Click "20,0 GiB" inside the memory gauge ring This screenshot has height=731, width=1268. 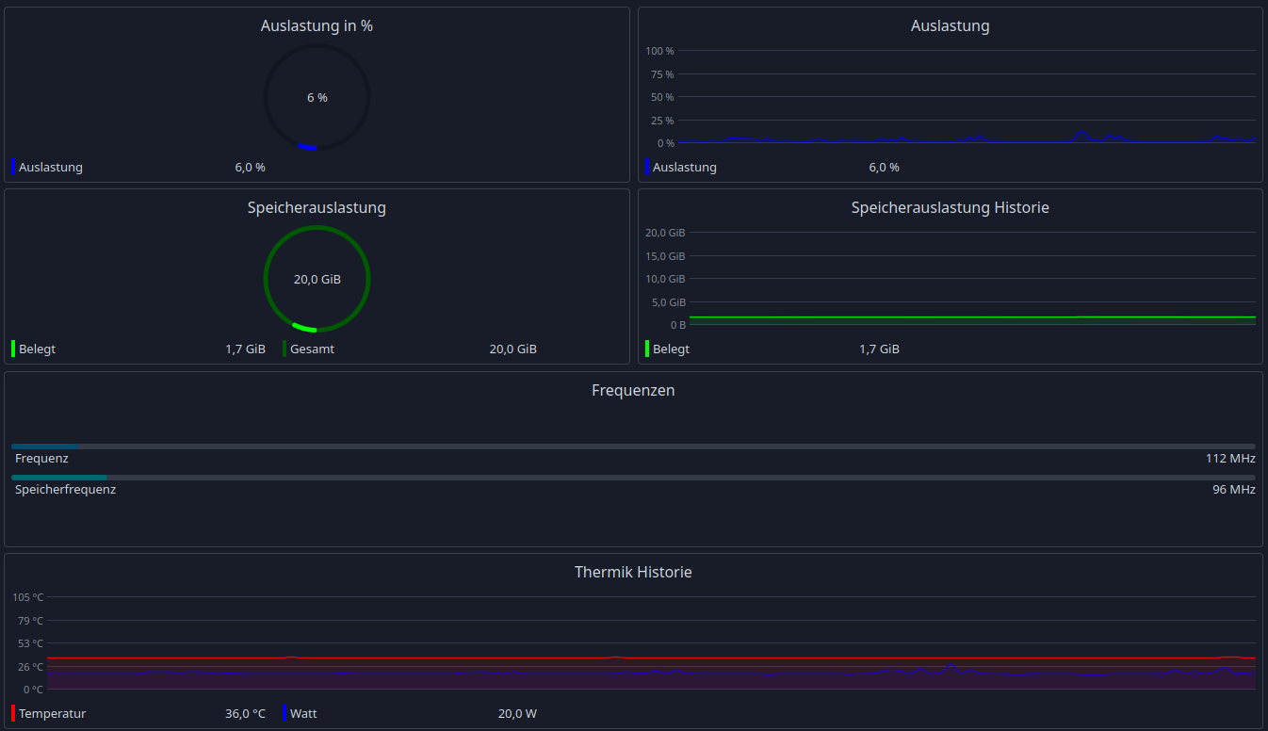click(x=317, y=280)
